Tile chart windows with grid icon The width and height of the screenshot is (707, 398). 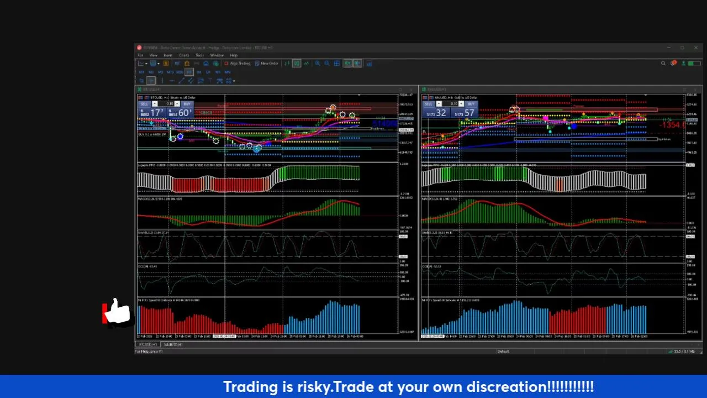[336, 64]
